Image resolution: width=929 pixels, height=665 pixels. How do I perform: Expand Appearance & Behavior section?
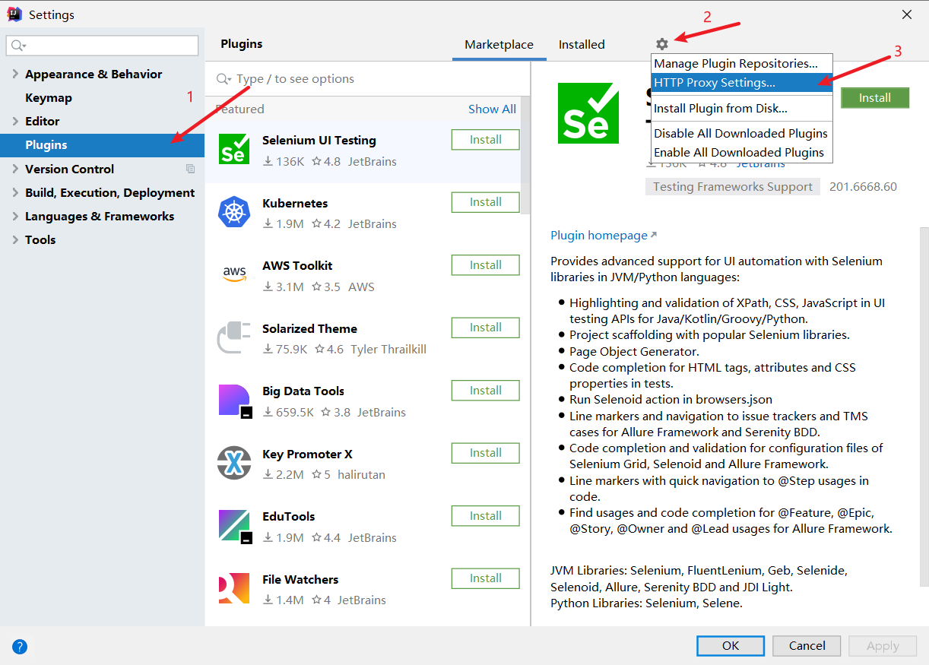pos(15,74)
